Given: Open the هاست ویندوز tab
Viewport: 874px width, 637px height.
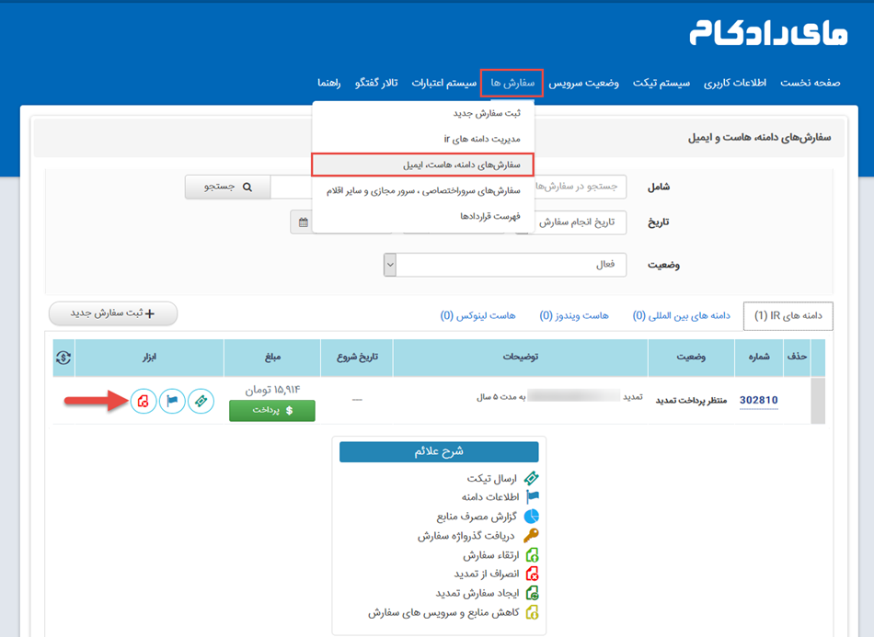Looking at the screenshot, I should [574, 315].
